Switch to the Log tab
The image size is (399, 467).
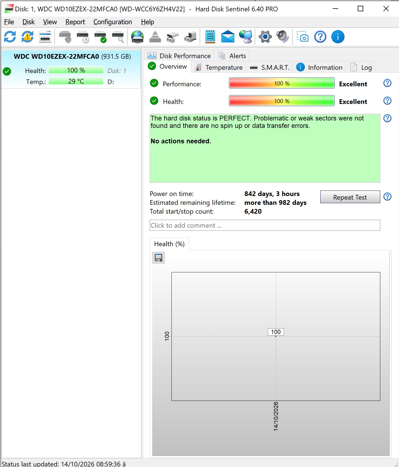point(361,68)
